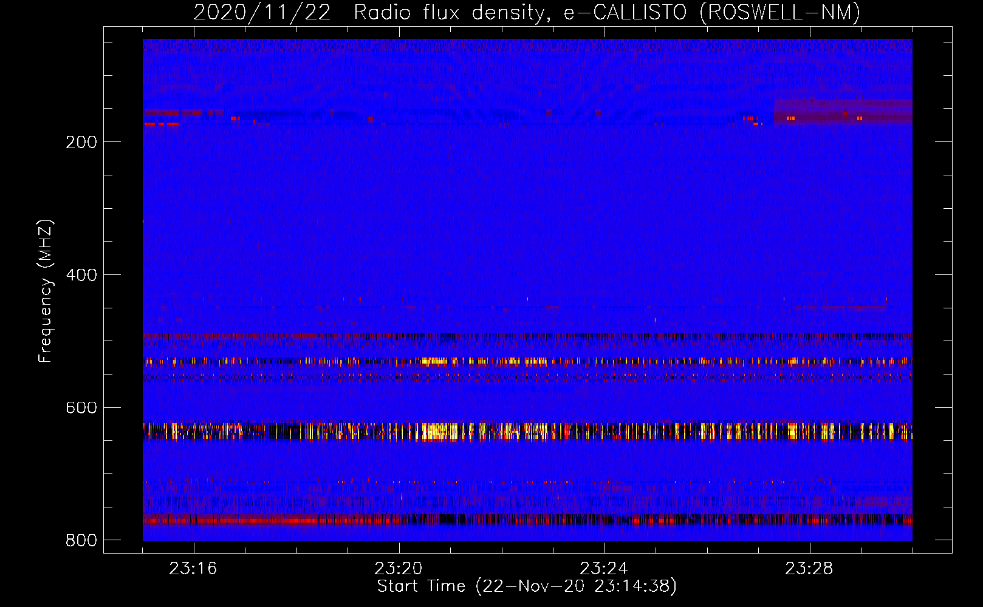This screenshot has width=983, height=607.
Task: Click the 600 frequency tick label
Action: pos(81,407)
